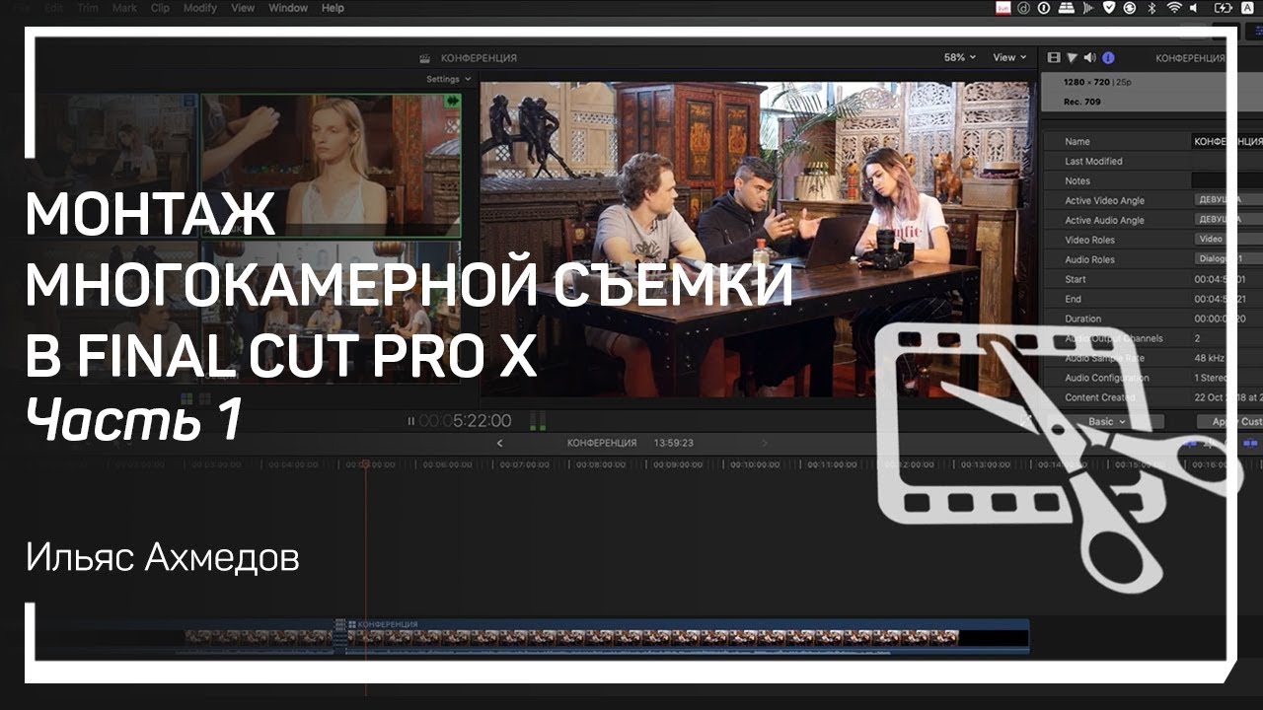Open the angle viewer Settings dropdown
Viewport: 1263px width, 710px height.
point(448,79)
